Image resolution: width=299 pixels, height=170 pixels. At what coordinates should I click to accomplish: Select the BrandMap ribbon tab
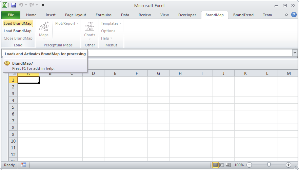[215, 15]
